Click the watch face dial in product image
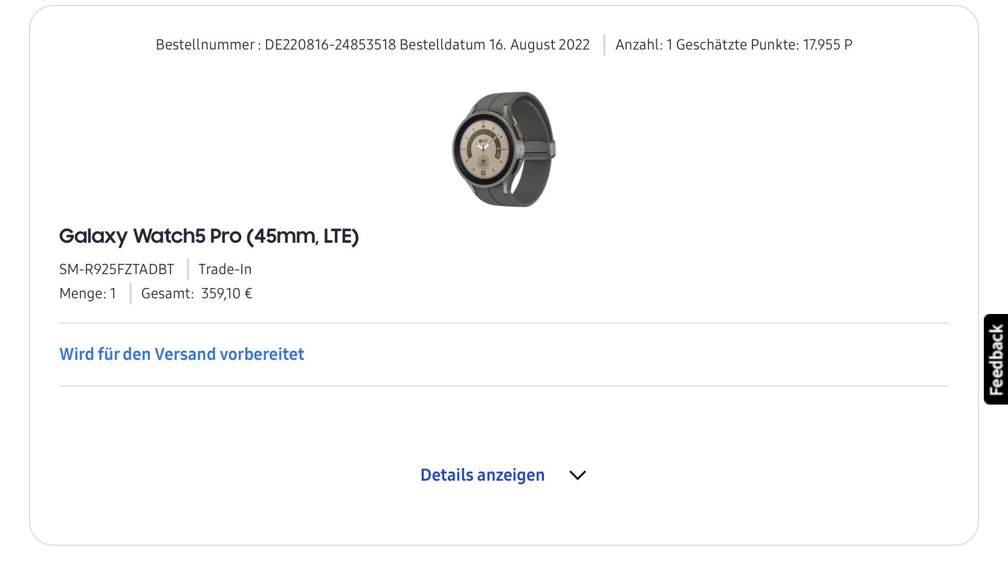This screenshot has width=1008, height=567. [483, 150]
